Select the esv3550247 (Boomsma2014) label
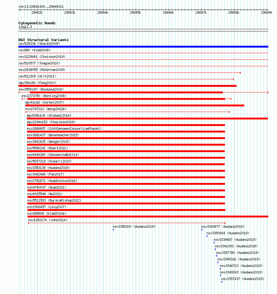Screen dimensions: 277x294 41,89
